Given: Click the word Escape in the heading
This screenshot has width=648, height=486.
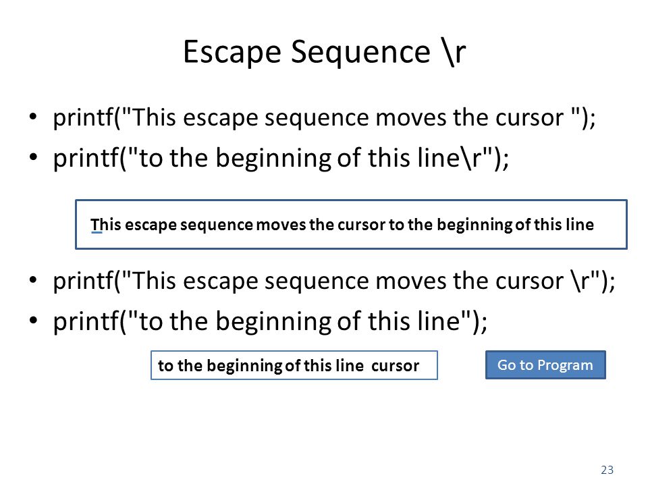Looking at the screenshot, I should (x=232, y=53).
